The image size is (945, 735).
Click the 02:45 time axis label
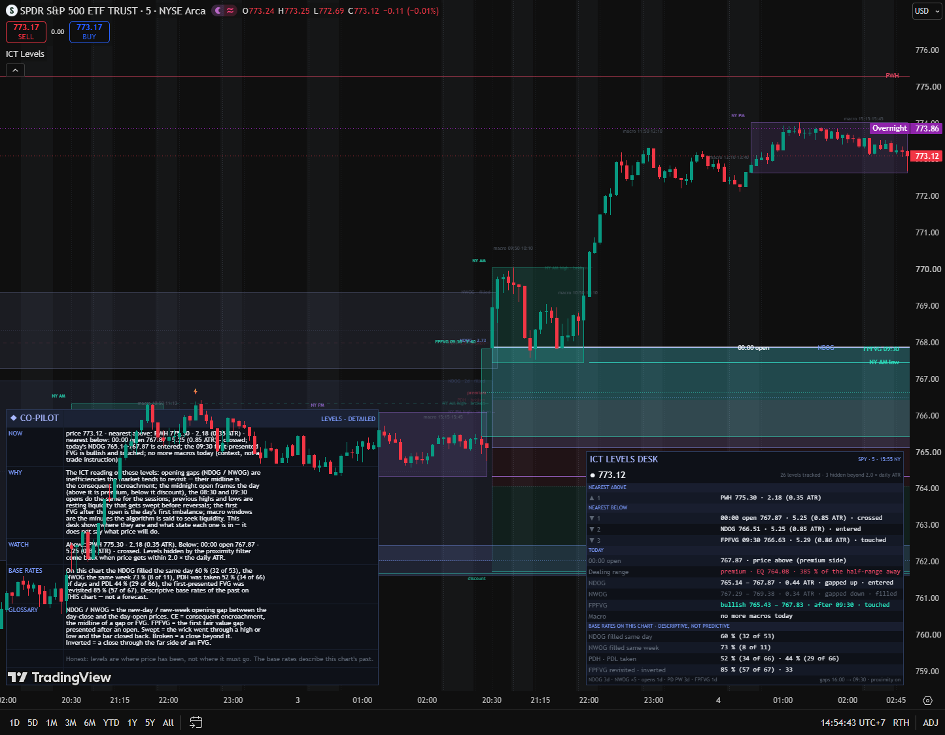(896, 700)
